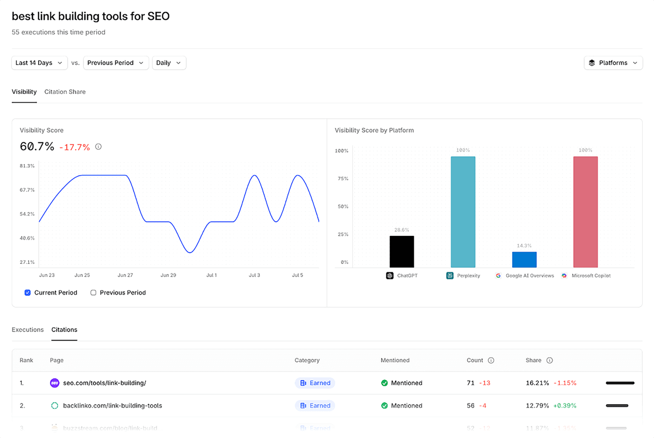Switch to the Citation Share tab
Viewport: 654px width, 438px height.
click(x=65, y=92)
